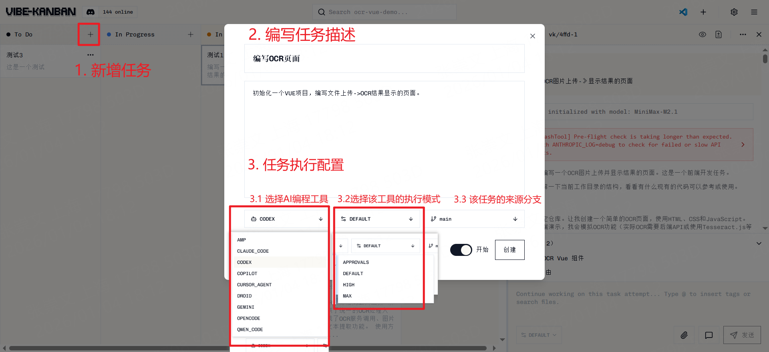Screen dimensions: 769x352
Task: Click the To Do column header
Action: [x=23, y=34]
